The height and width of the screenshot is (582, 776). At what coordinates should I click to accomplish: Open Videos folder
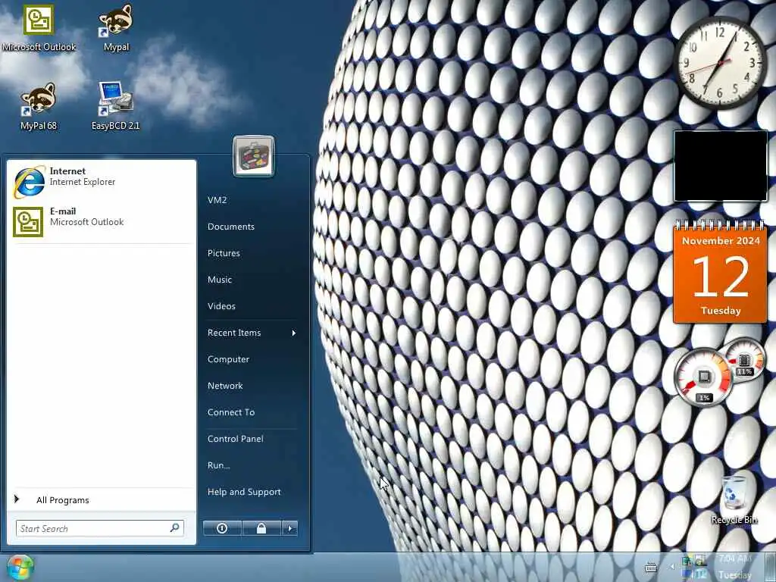tap(251, 306)
